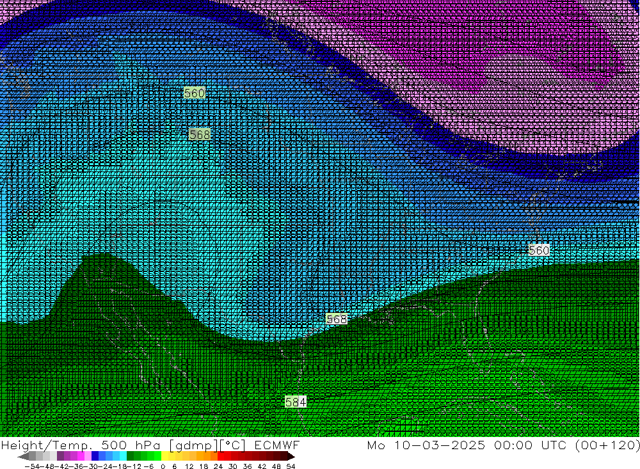This screenshot has height=469, width=640.
Task: Click the dark maroon arrow at legend's warm end
Action: point(291,456)
